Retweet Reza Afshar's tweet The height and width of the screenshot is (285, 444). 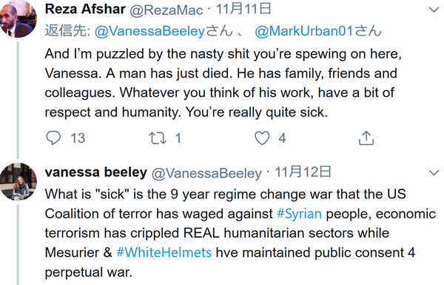tap(158, 138)
